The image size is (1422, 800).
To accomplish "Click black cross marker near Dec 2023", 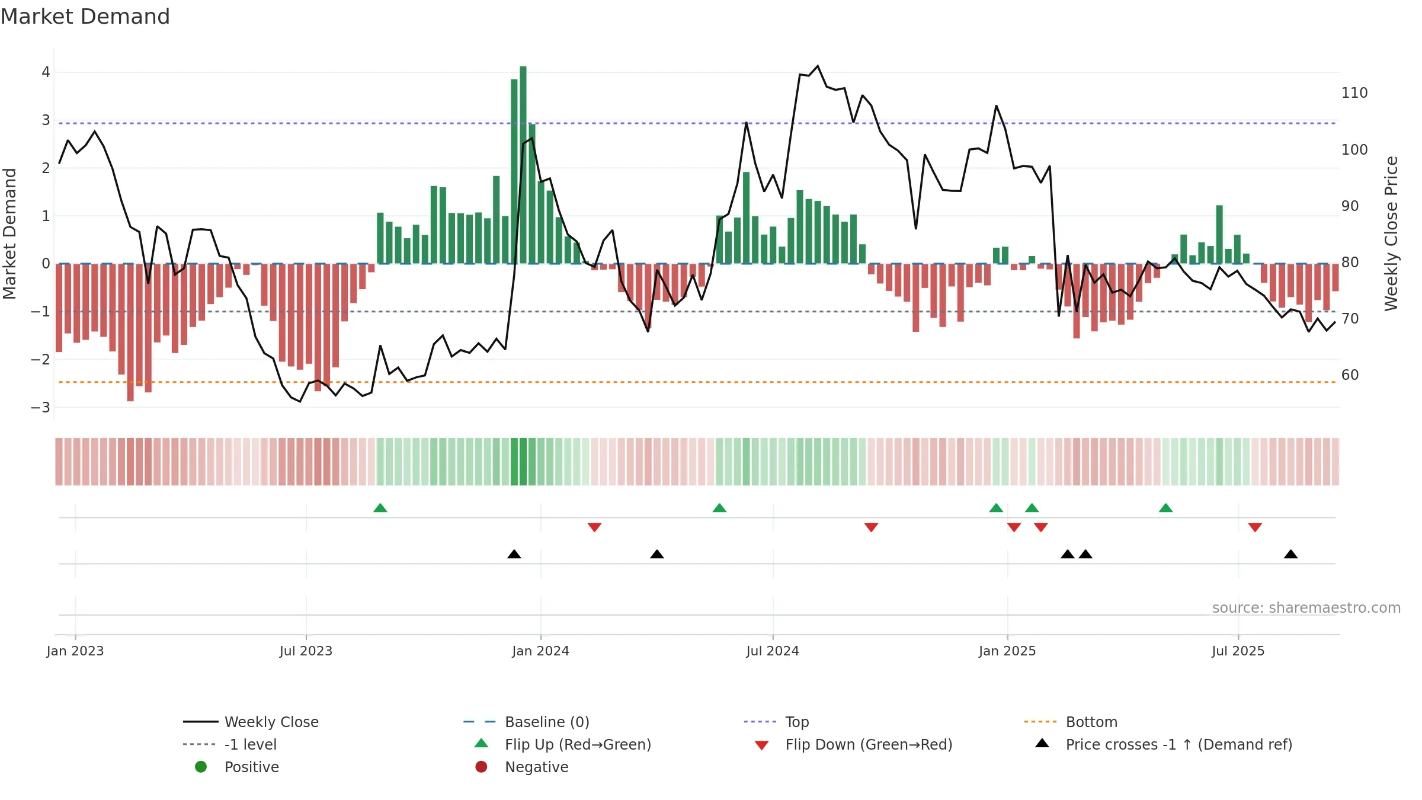I will pos(514,554).
